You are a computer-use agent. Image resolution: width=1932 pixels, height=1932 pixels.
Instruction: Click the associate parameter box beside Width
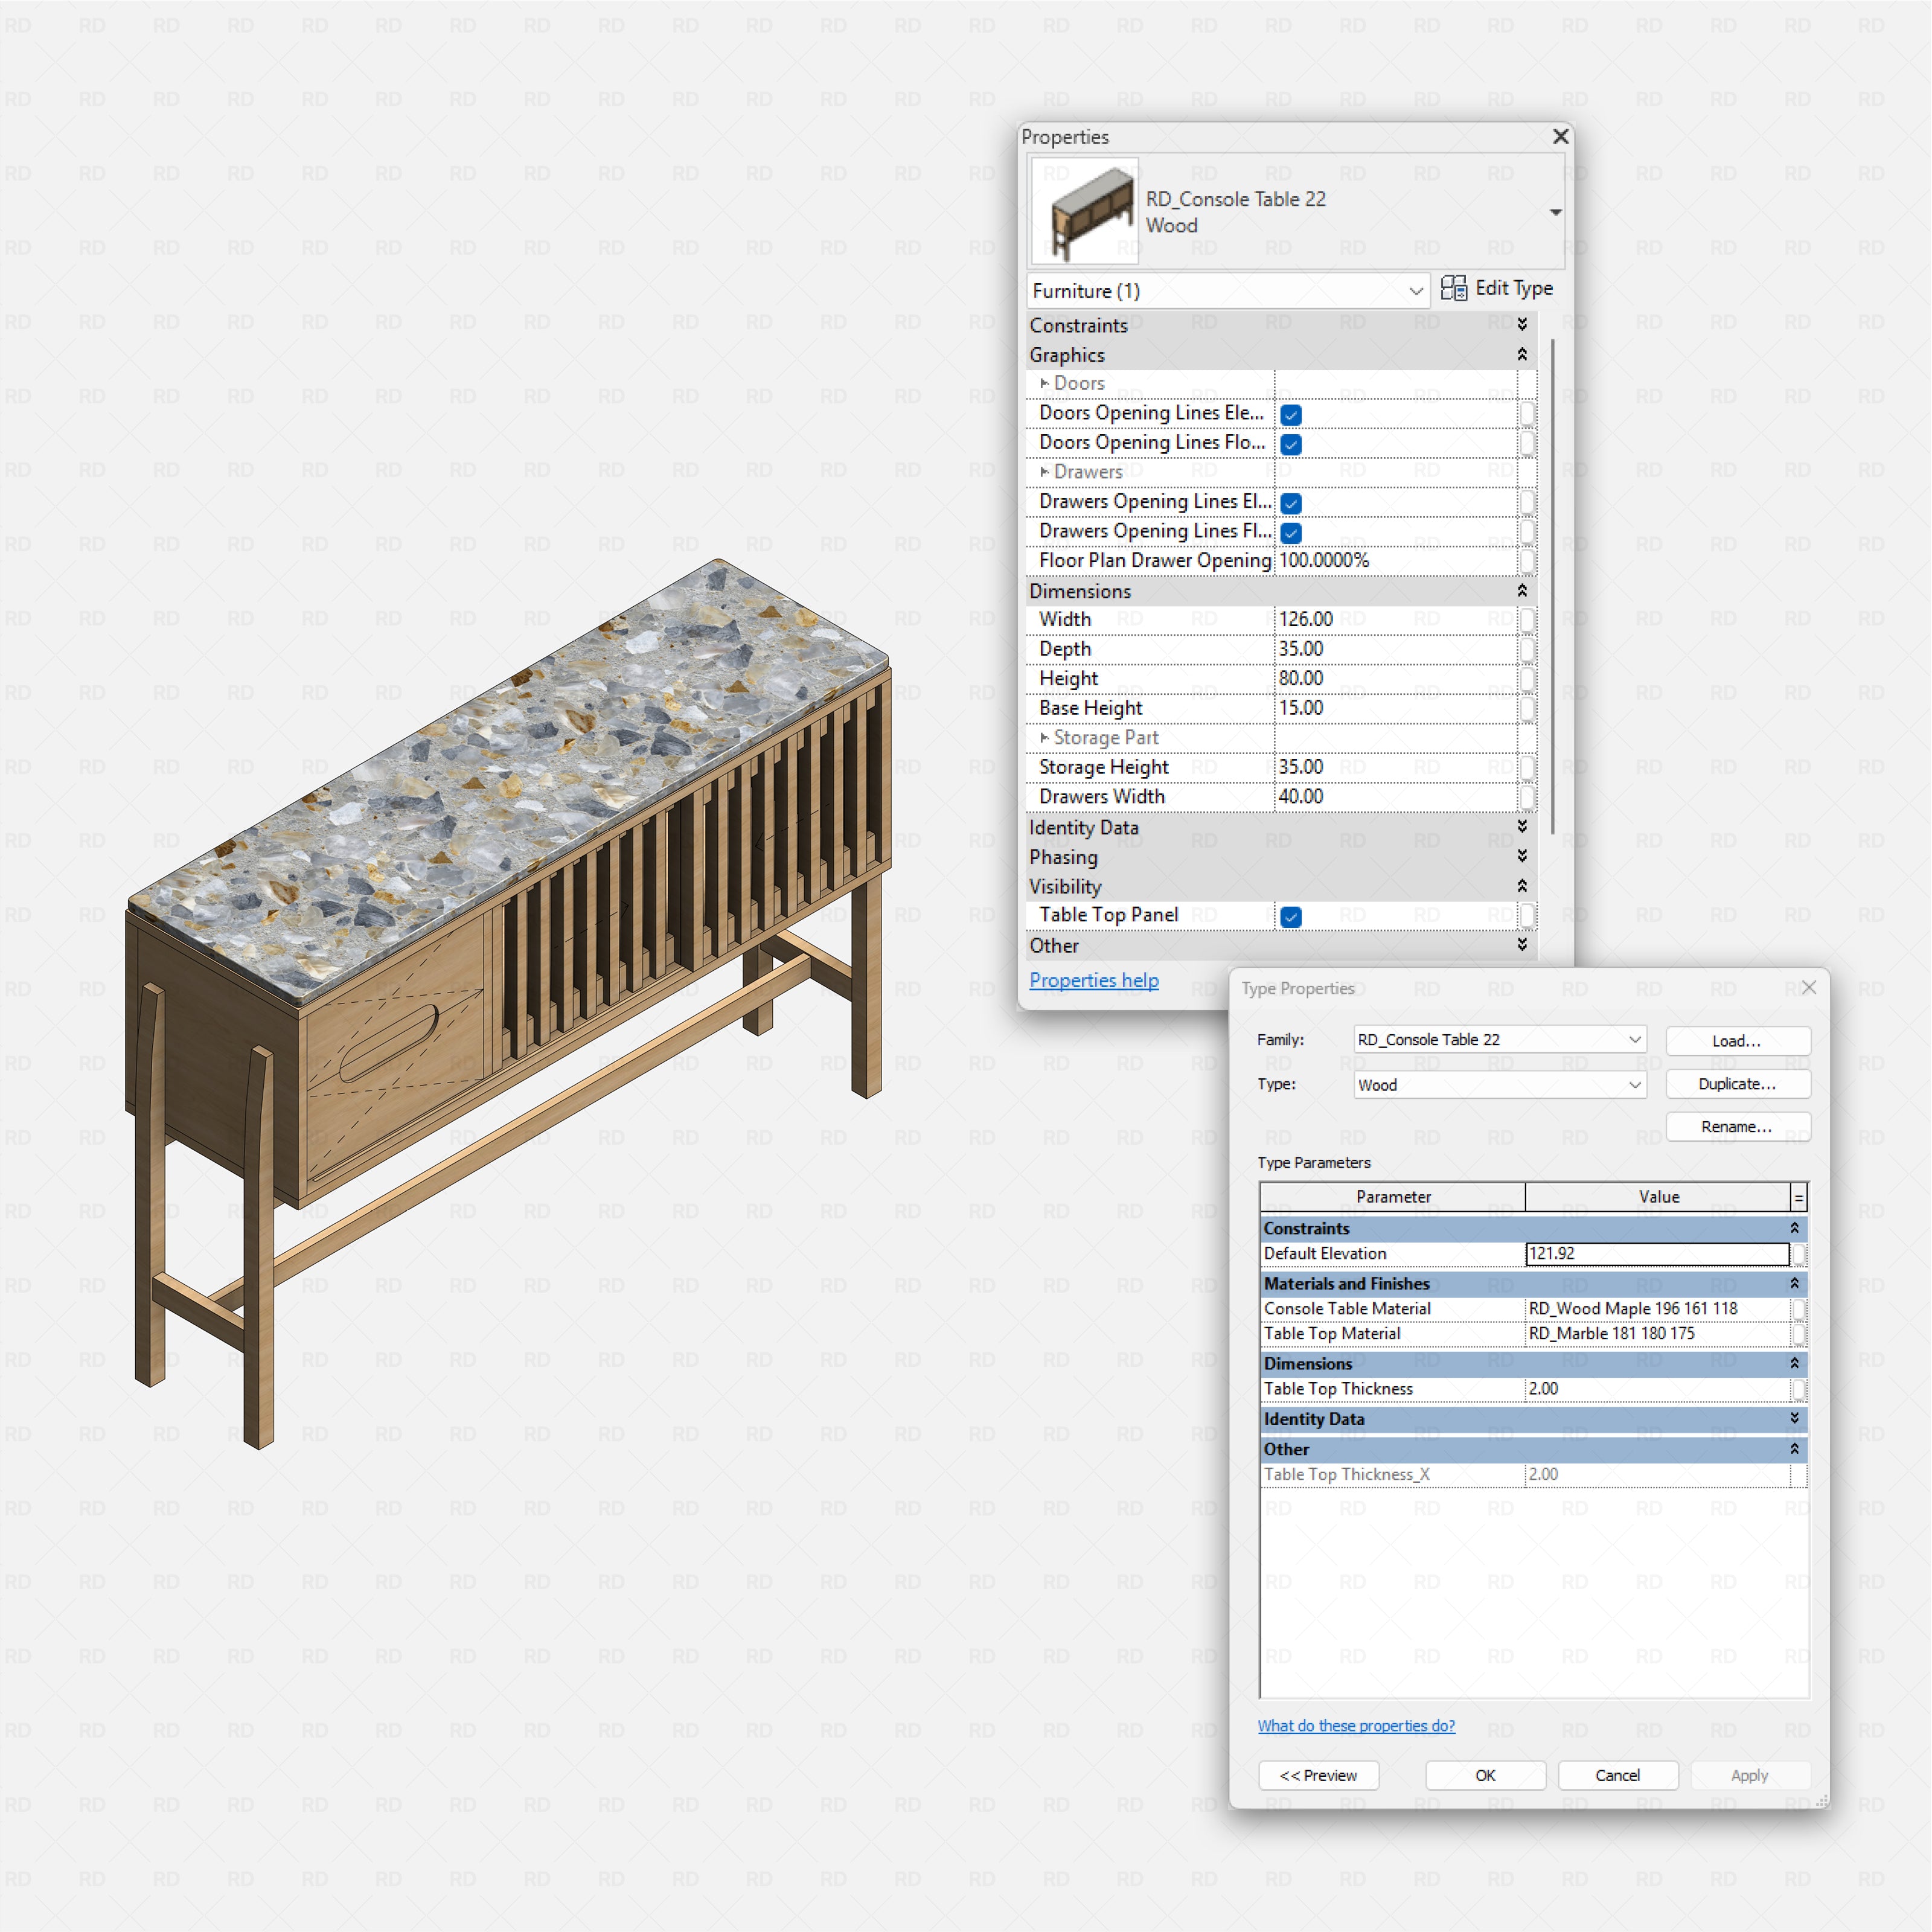pos(1529,619)
